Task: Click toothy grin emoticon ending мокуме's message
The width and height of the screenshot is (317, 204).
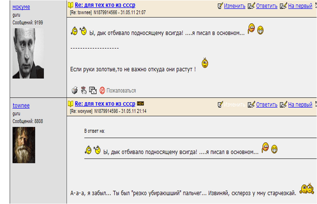Action: click(x=260, y=31)
